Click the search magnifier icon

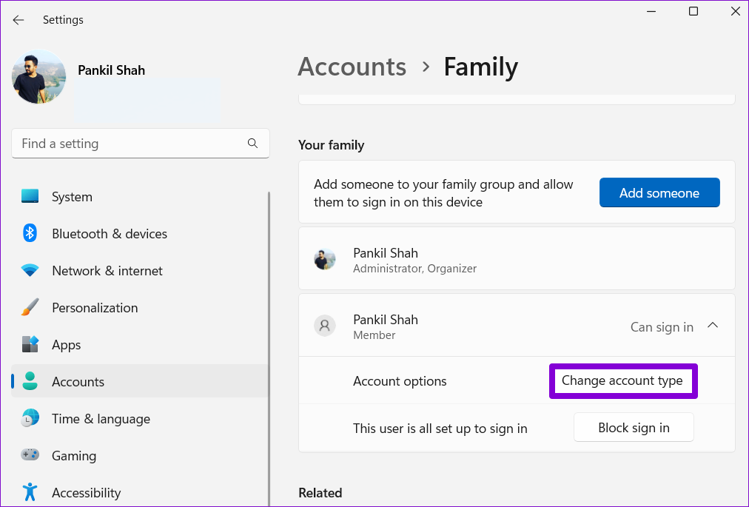pyautogui.click(x=252, y=144)
